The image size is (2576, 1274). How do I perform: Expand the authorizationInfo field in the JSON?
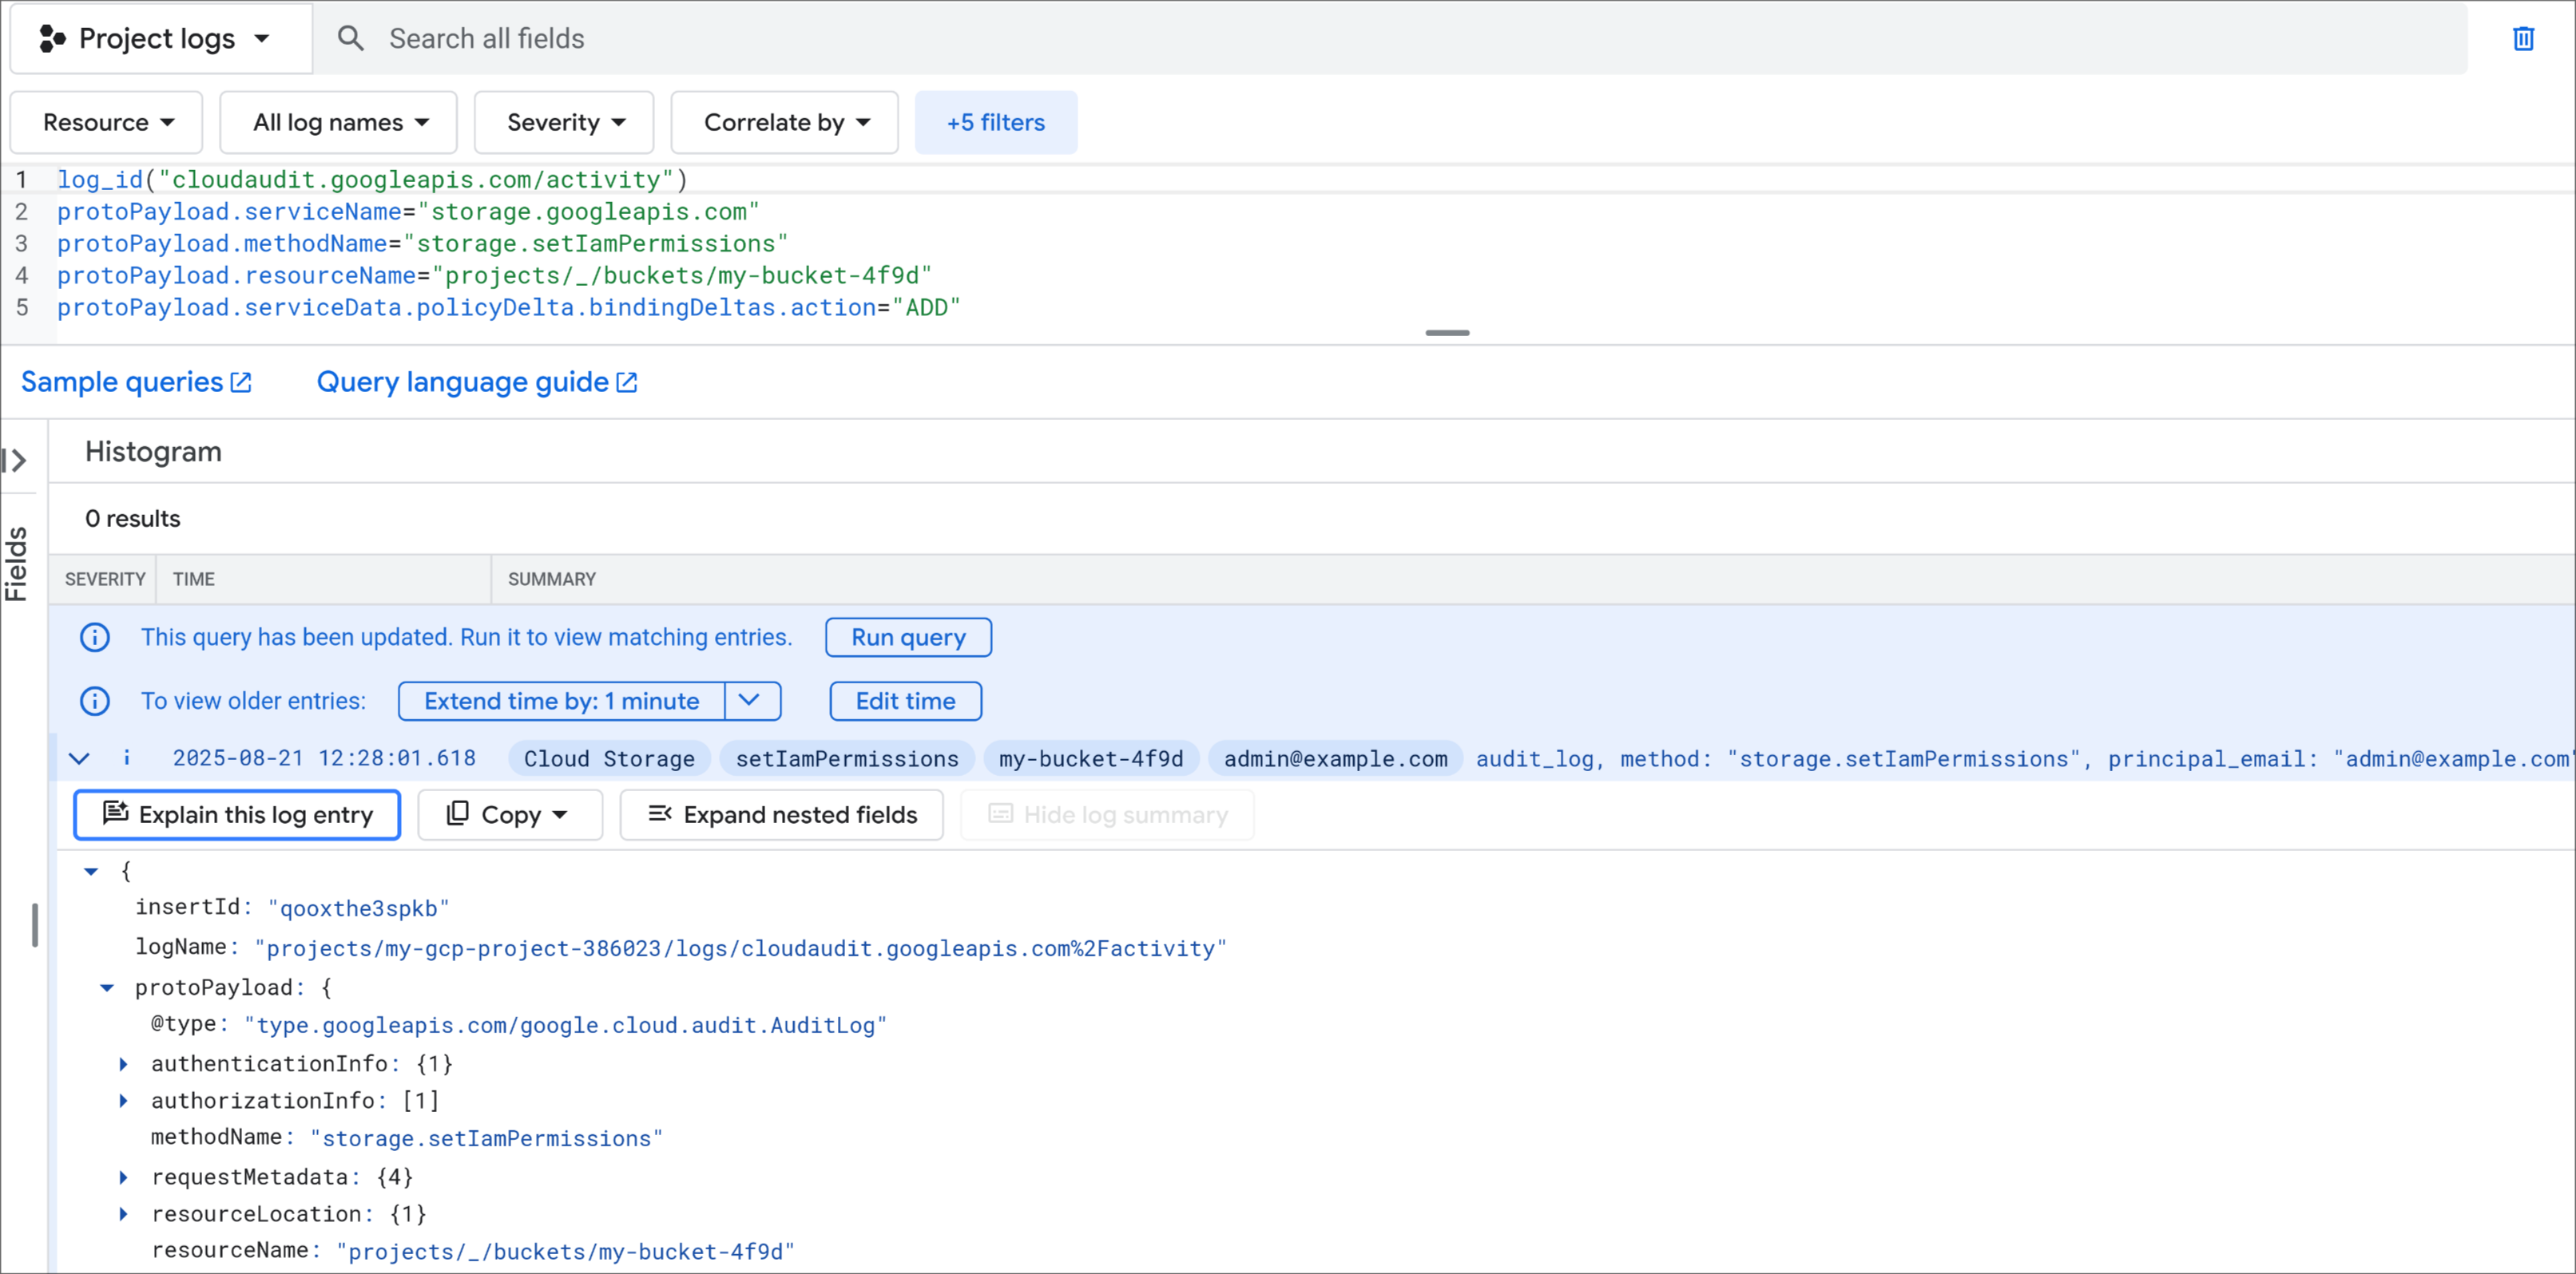(124, 1100)
